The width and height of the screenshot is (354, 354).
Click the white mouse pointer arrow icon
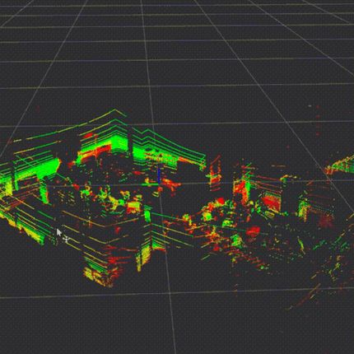(x=58, y=232)
